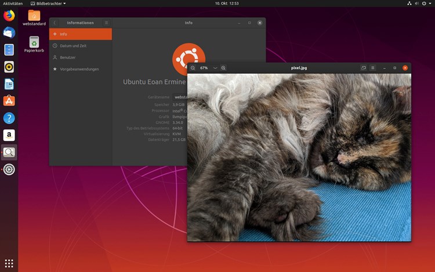Select the Info sidebar entry
The width and height of the screenshot is (435, 272).
click(x=81, y=34)
